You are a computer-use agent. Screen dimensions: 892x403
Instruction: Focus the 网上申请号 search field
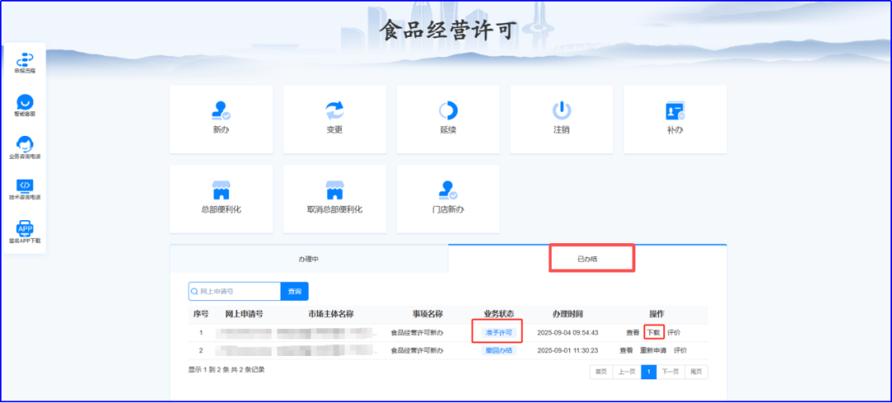click(x=235, y=291)
